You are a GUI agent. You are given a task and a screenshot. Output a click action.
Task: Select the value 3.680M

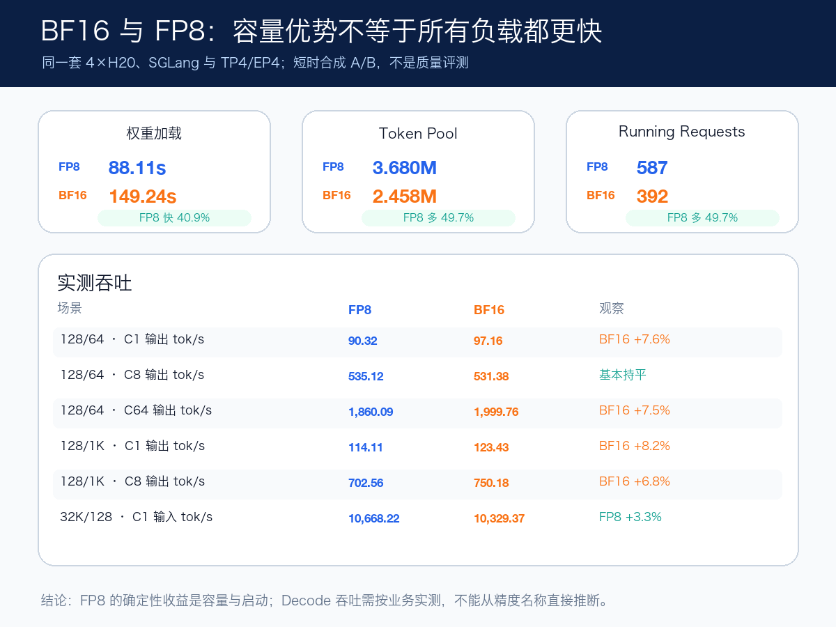[x=405, y=168]
